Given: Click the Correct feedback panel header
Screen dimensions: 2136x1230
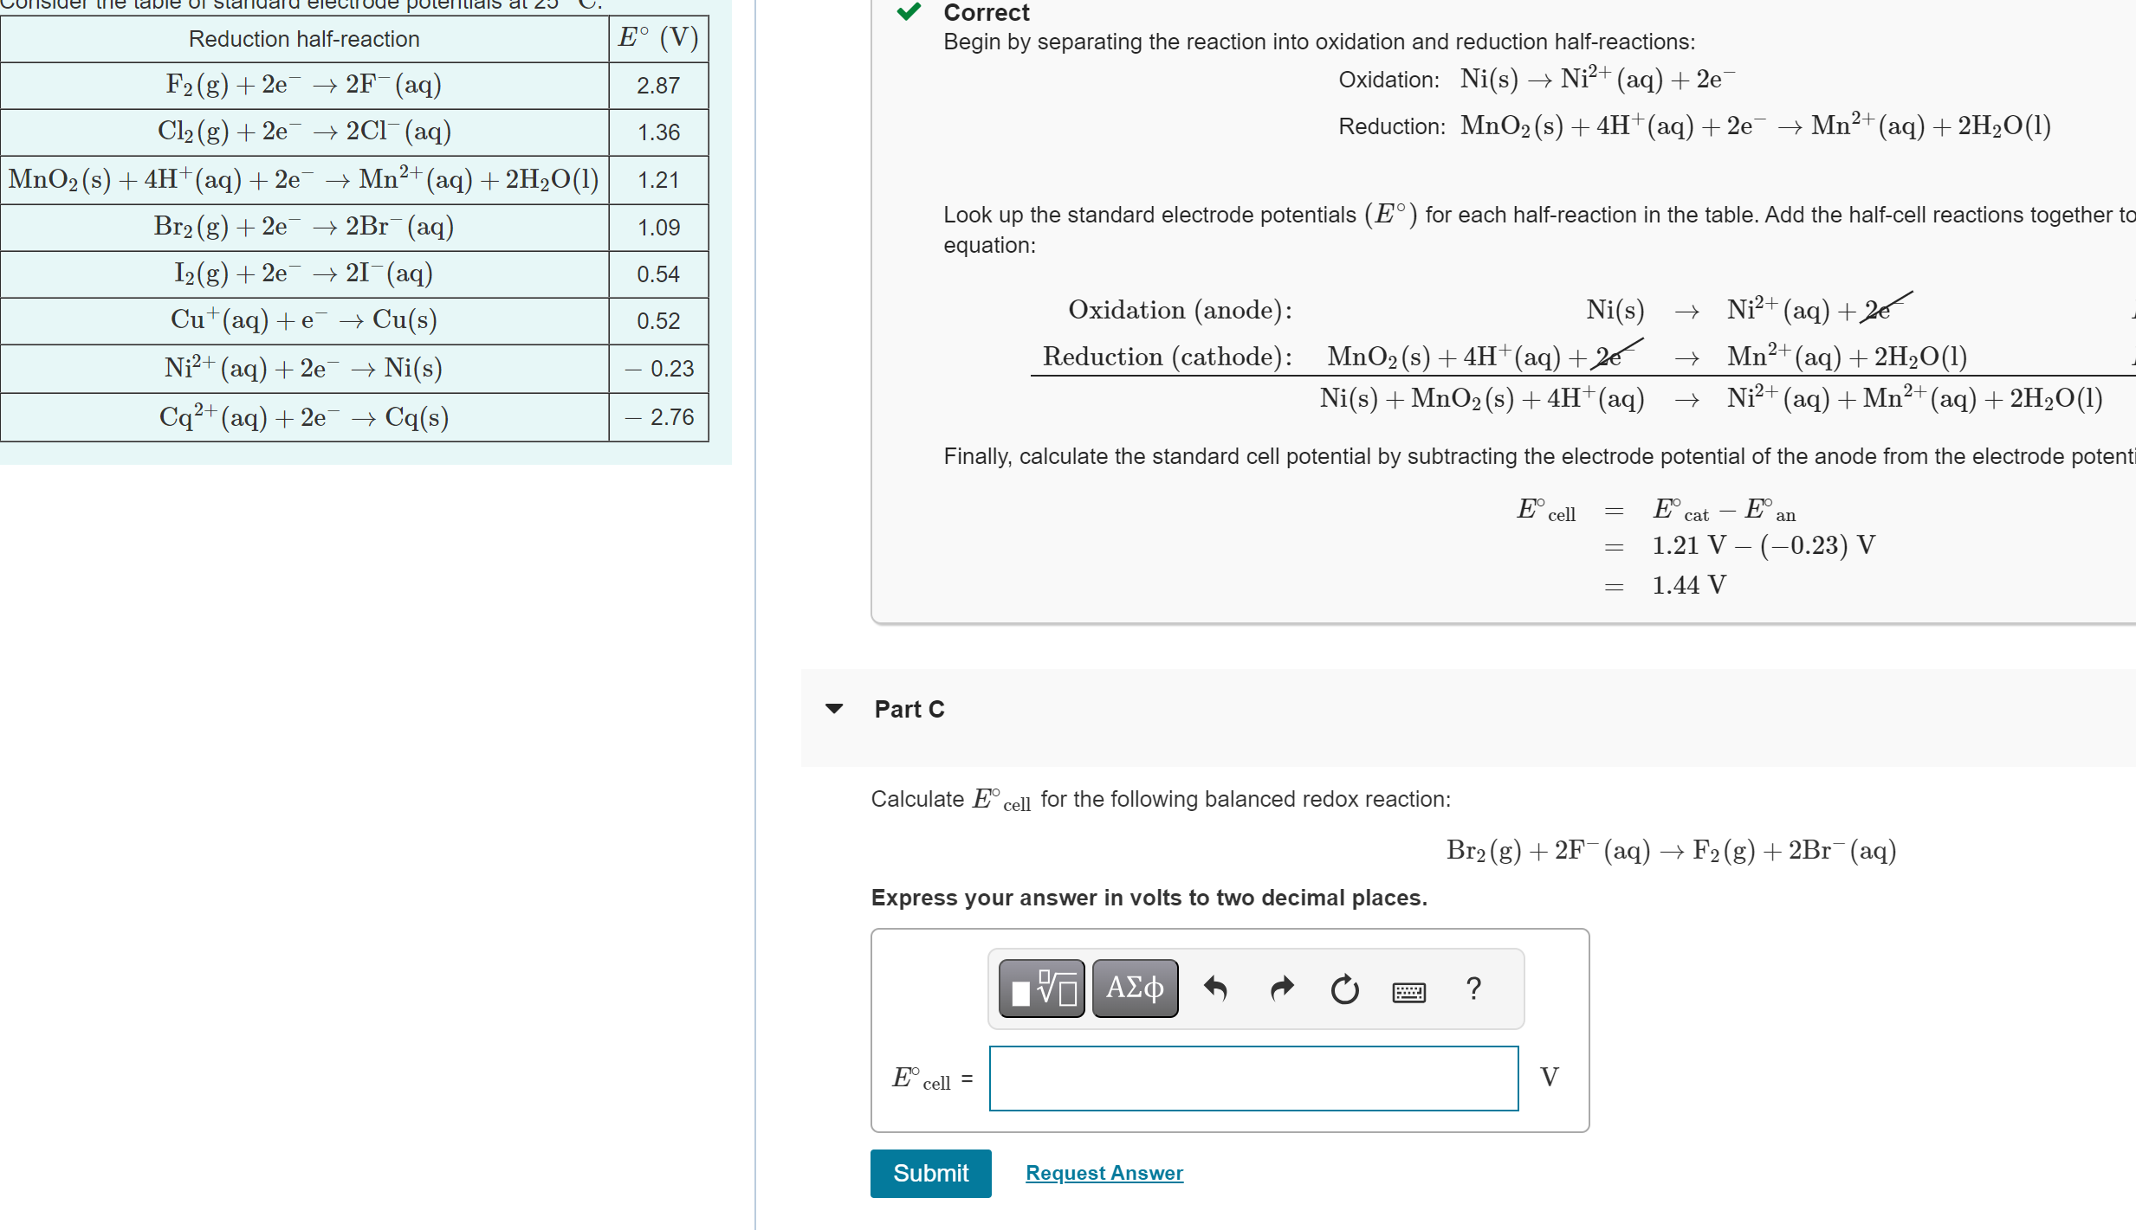Looking at the screenshot, I should click(x=986, y=12).
